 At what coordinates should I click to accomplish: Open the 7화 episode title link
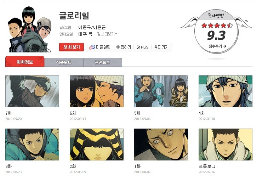pos(8,113)
